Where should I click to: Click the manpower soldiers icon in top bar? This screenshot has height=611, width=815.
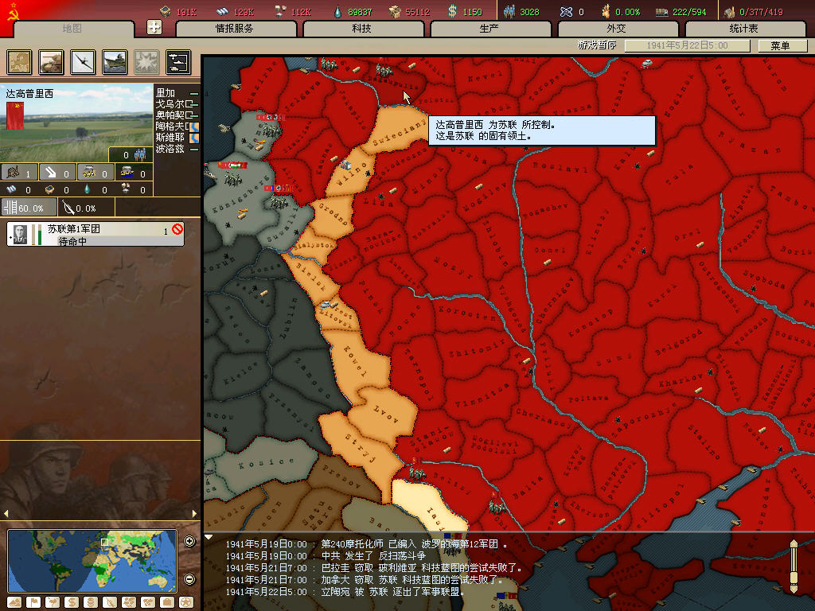tap(510, 11)
